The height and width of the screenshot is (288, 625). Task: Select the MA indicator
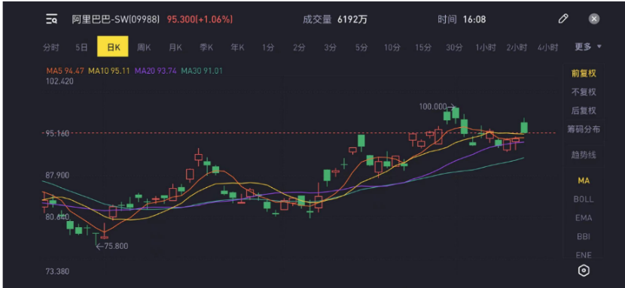coord(584,180)
